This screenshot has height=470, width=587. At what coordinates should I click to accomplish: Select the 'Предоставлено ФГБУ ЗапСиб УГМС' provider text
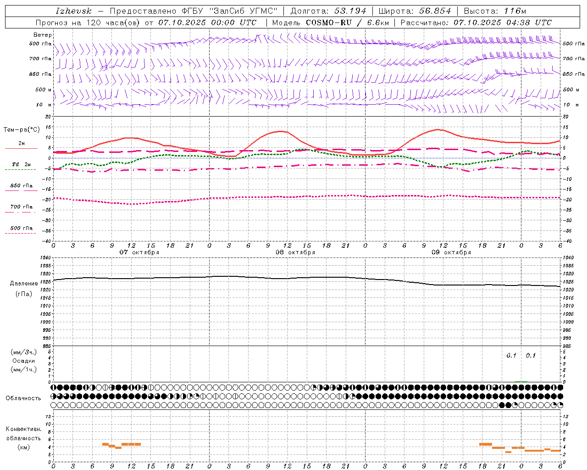coord(193,11)
